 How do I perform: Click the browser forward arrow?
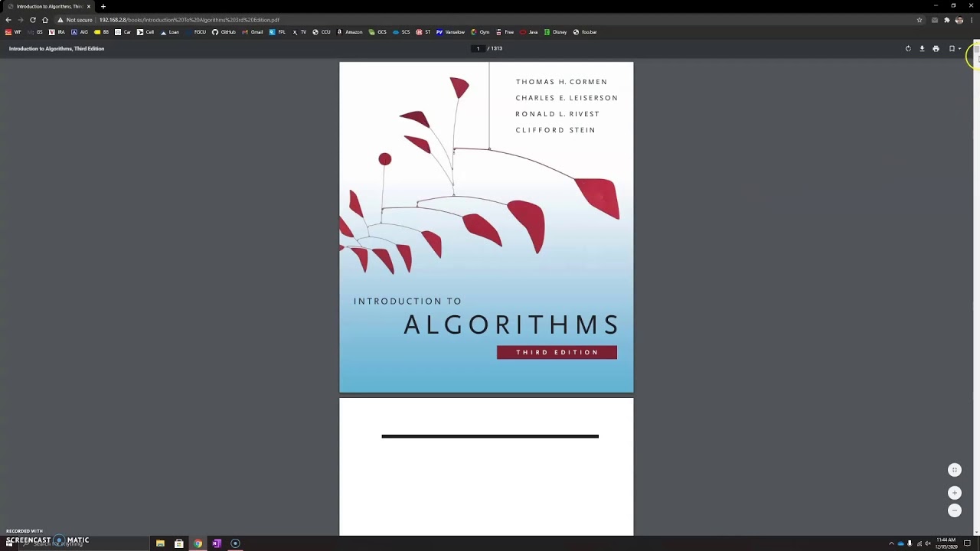point(21,20)
